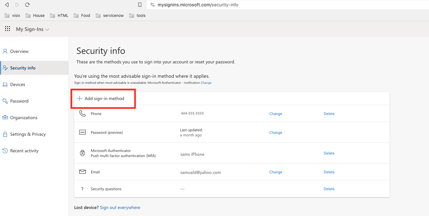The height and width of the screenshot is (216, 429).
Task: Open the HTML bookmark folder
Action: point(59,15)
